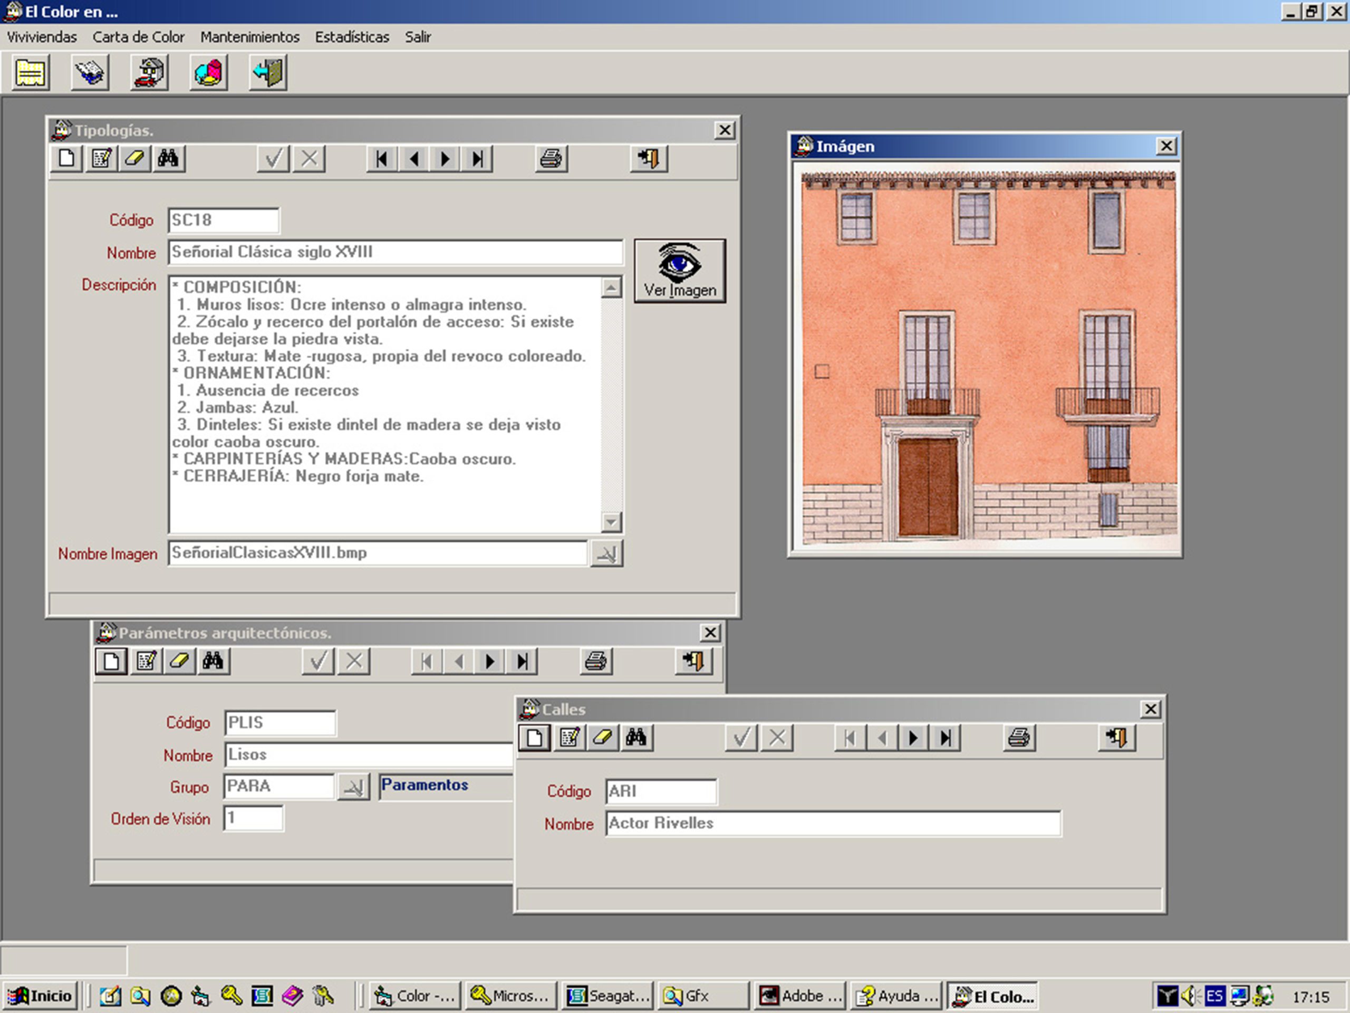Open the Carta de Color book icon
Screen dimensions: 1350x1013
point(90,73)
